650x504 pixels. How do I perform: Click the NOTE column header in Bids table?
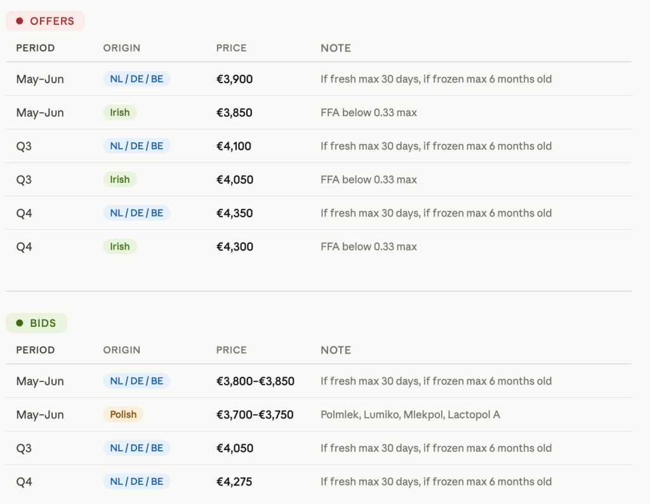click(336, 350)
